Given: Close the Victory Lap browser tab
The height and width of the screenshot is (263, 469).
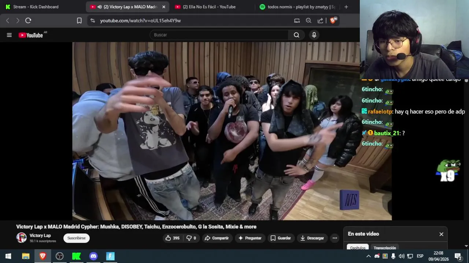Looking at the screenshot, I should [x=164, y=7].
